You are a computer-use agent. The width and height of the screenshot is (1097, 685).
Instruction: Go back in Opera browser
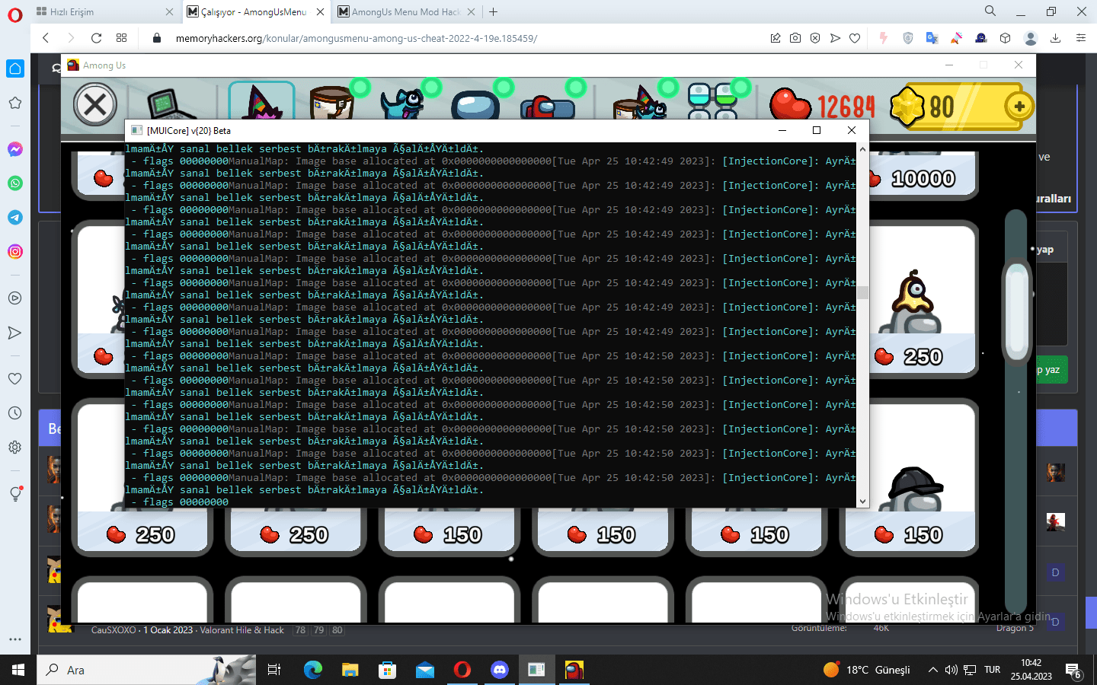pos(46,38)
